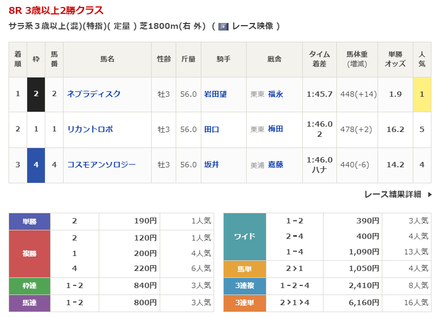Click the race video film icon

coord(224,26)
